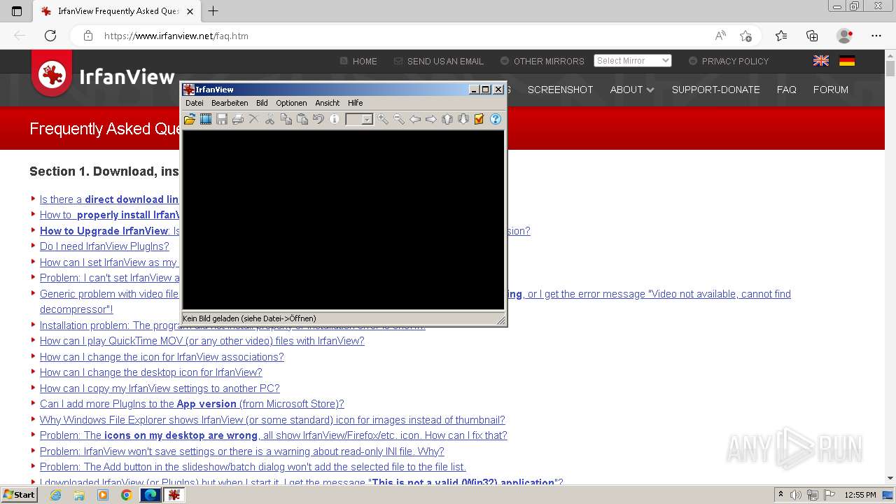The height and width of the screenshot is (504, 896).
Task: Click the IrfanView website logo
Action: click(103, 74)
